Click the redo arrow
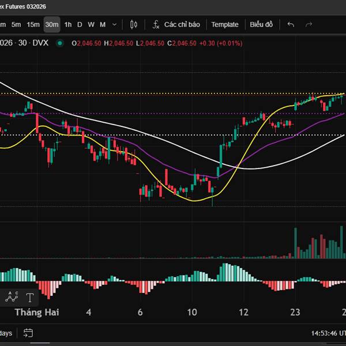 (x=309, y=24)
